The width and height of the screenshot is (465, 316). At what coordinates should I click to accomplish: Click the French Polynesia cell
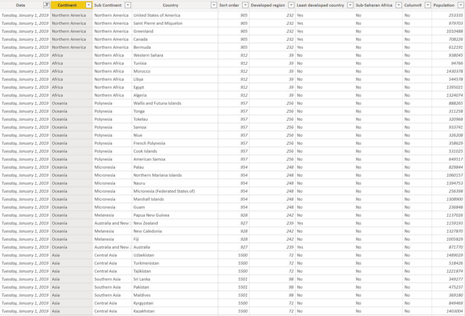[175, 143]
